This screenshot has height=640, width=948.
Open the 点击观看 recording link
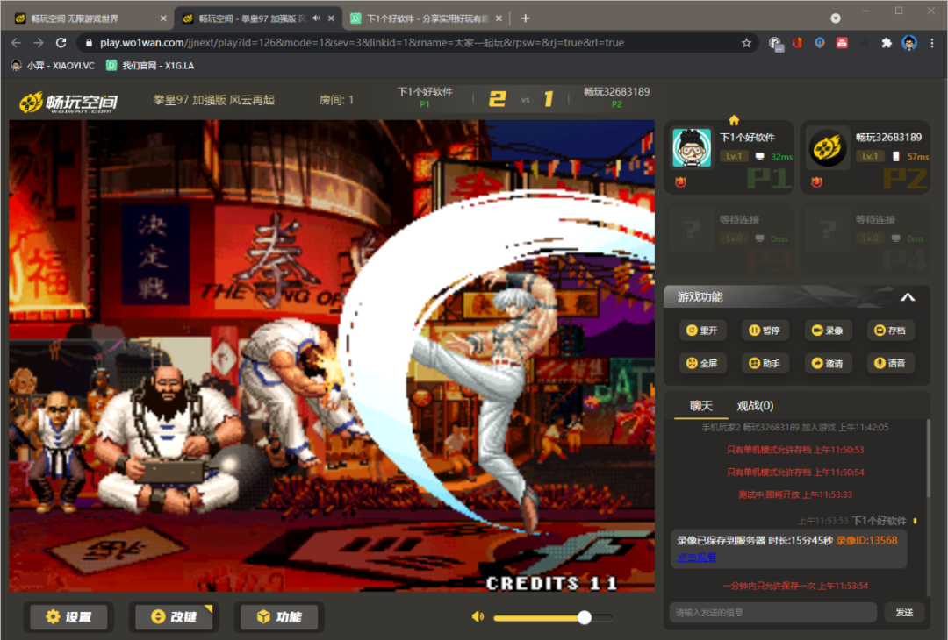pos(696,557)
